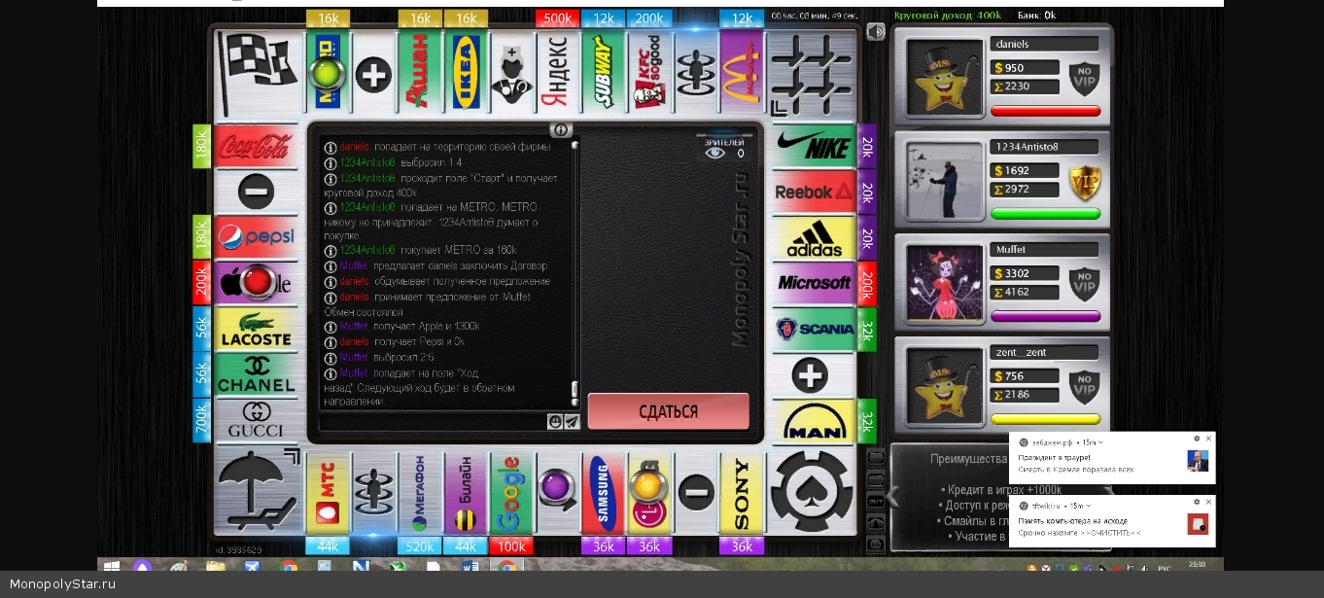
Task: Open the Reebok company tile
Action: 814,192
